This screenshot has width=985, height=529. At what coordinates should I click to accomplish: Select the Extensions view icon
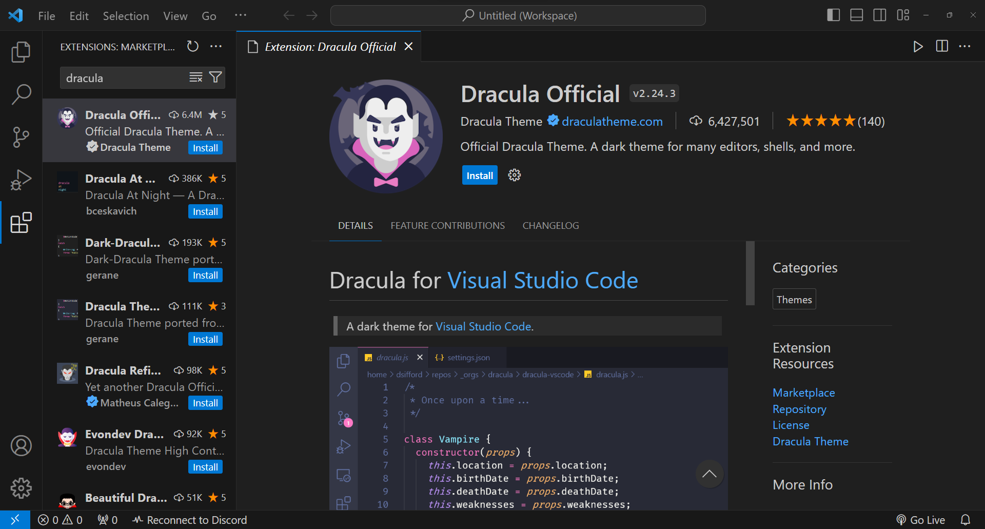pyautogui.click(x=21, y=223)
